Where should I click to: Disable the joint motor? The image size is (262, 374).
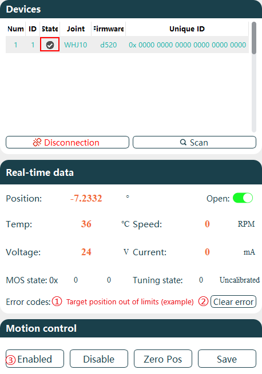click(99, 359)
